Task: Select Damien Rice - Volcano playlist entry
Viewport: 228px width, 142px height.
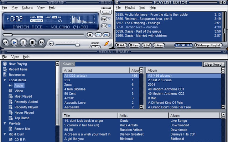Action: (168, 27)
